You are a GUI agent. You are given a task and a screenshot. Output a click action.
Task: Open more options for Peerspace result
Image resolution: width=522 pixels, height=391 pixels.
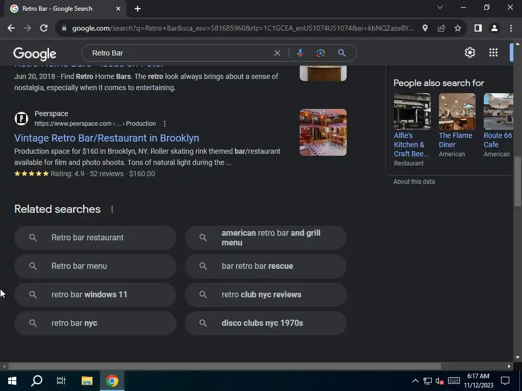pos(165,124)
